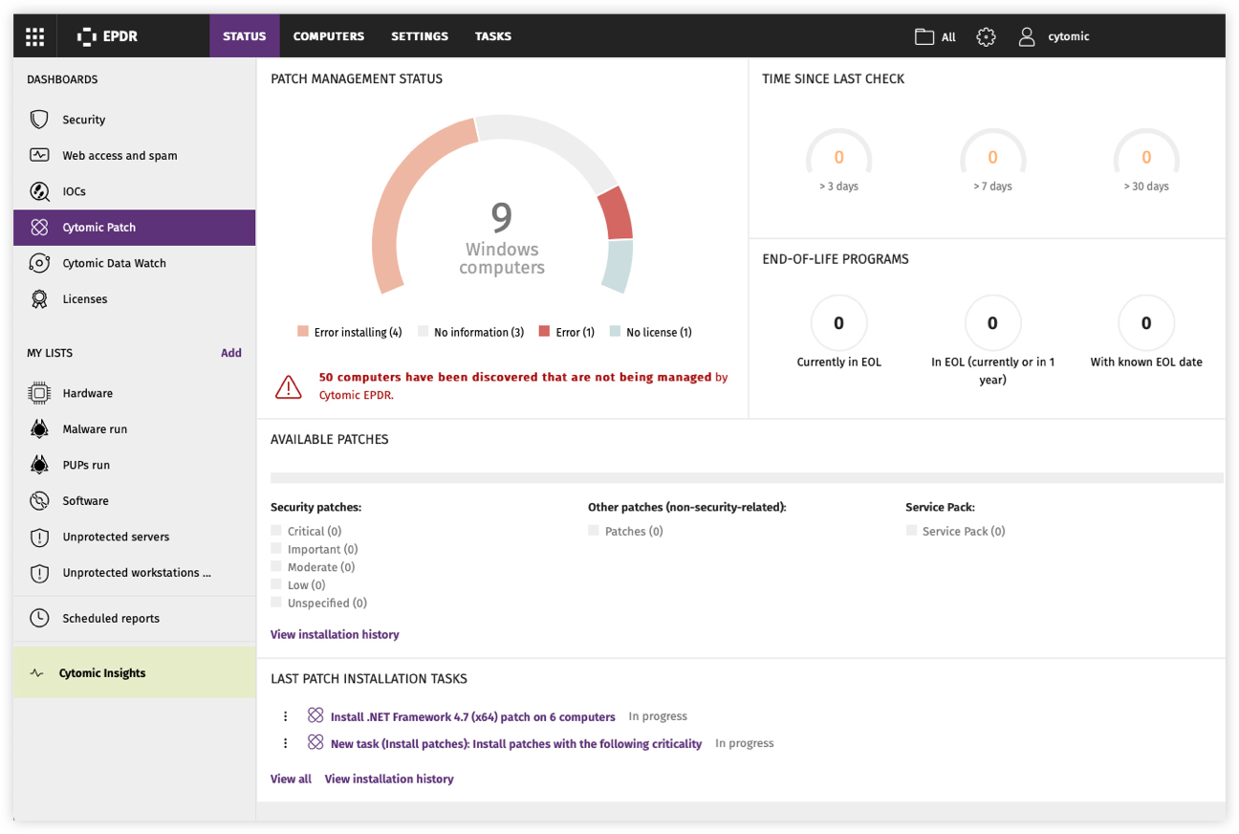The image size is (1239, 834).
Task: Click the Cytomic Insights pulse icon
Action: point(36,673)
